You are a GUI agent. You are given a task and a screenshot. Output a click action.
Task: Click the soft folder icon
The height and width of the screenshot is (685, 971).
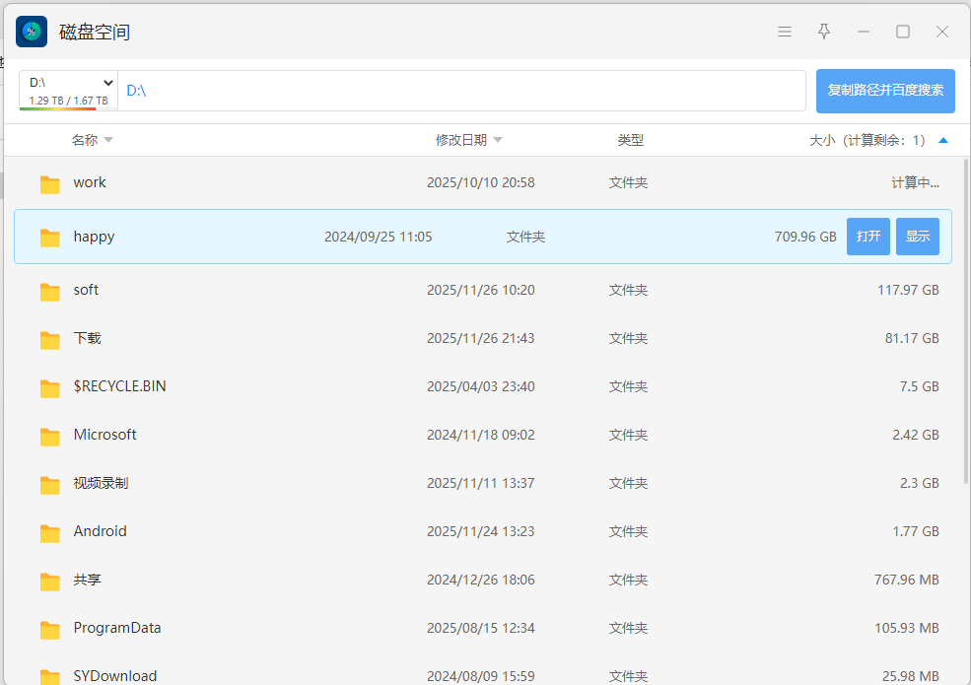(50, 291)
